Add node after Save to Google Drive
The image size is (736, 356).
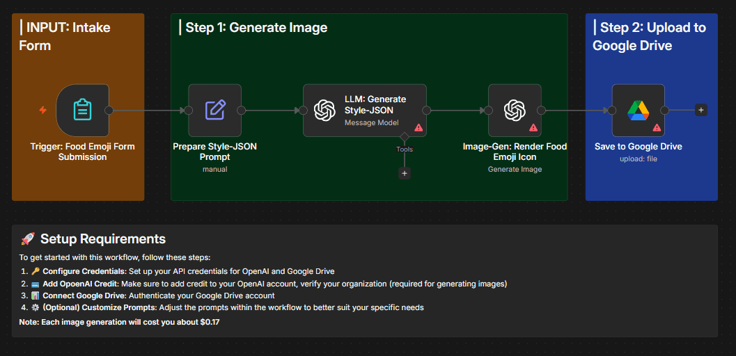pyautogui.click(x=700, y=110)
